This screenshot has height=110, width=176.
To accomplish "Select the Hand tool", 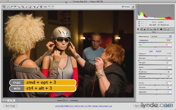I will click(7, 7).
